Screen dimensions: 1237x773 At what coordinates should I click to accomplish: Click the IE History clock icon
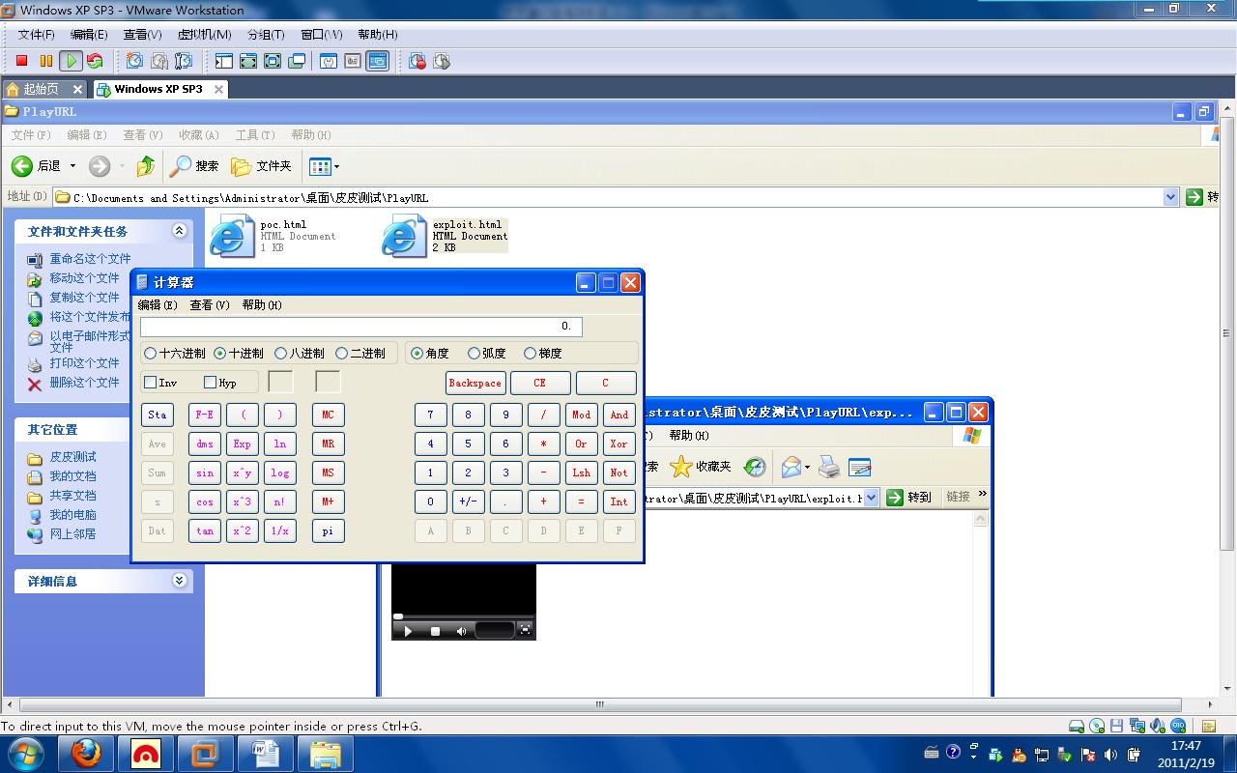pyautogui.click(x=755, y=467)
